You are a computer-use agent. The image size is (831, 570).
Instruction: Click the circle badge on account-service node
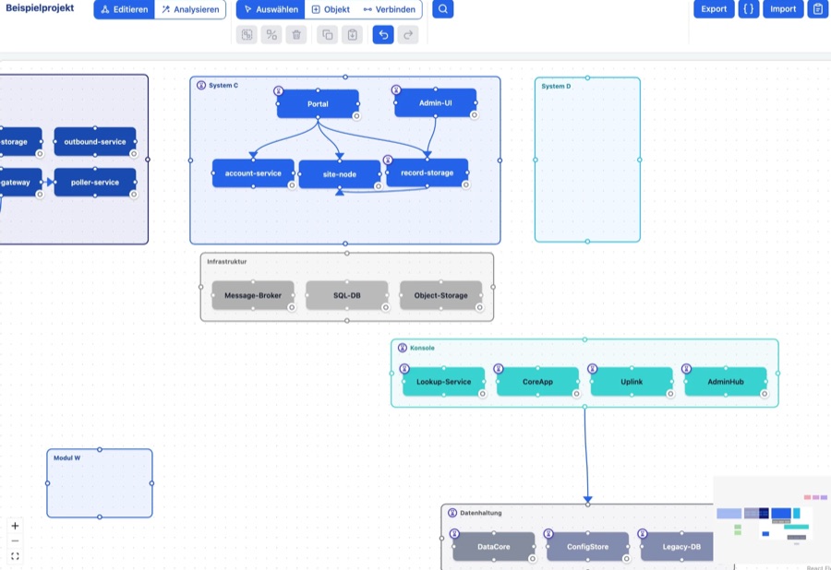click(292, 185)
